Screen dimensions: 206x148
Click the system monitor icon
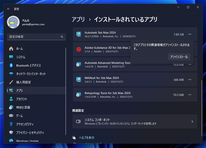[x=11, y=57]
